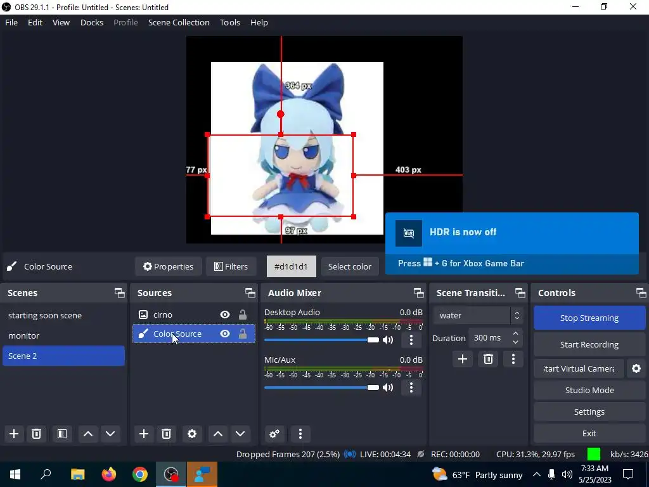The image size is (649, 487).
Task: Move source down arrow in Sources dock
Action: [x=240, y=434]
